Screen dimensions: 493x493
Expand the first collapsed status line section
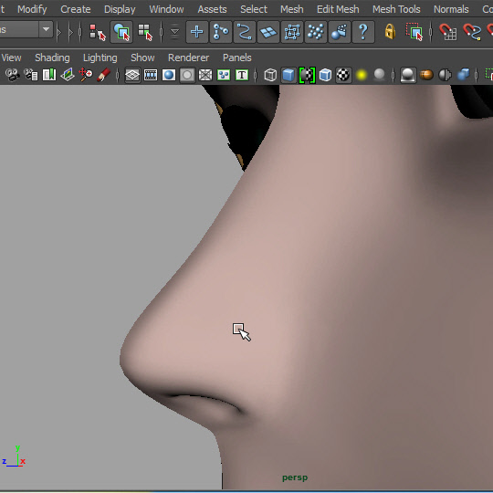point(58,32)
